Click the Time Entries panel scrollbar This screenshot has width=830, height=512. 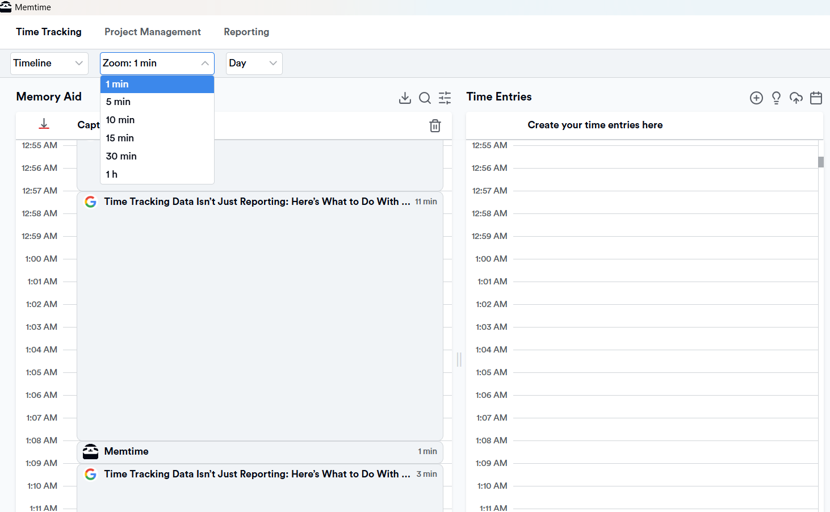point(820,163)
